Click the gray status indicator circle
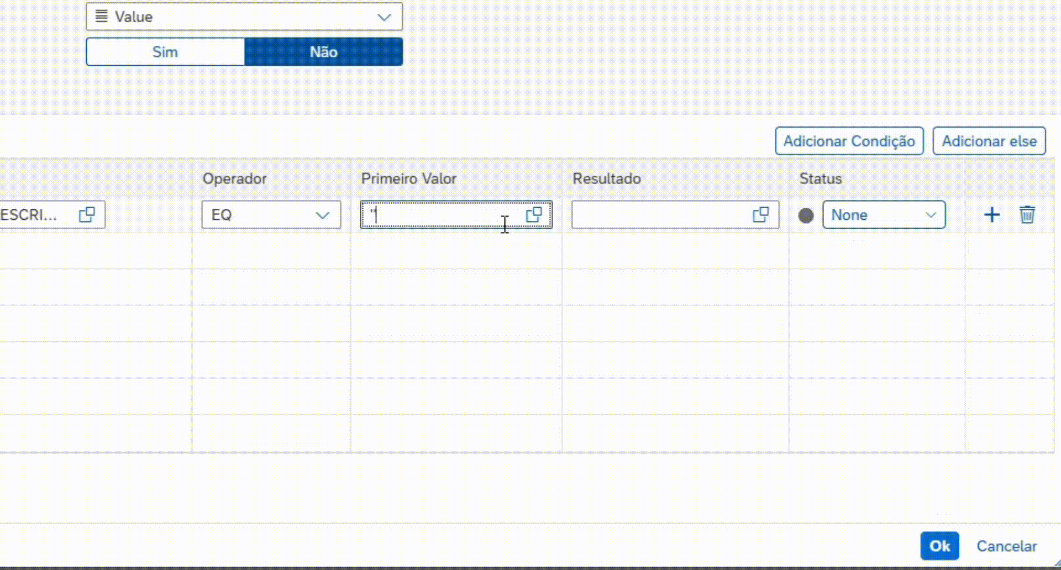Image resolution: width=1061 pixels, height=570 pixels. tap(806, 215)
